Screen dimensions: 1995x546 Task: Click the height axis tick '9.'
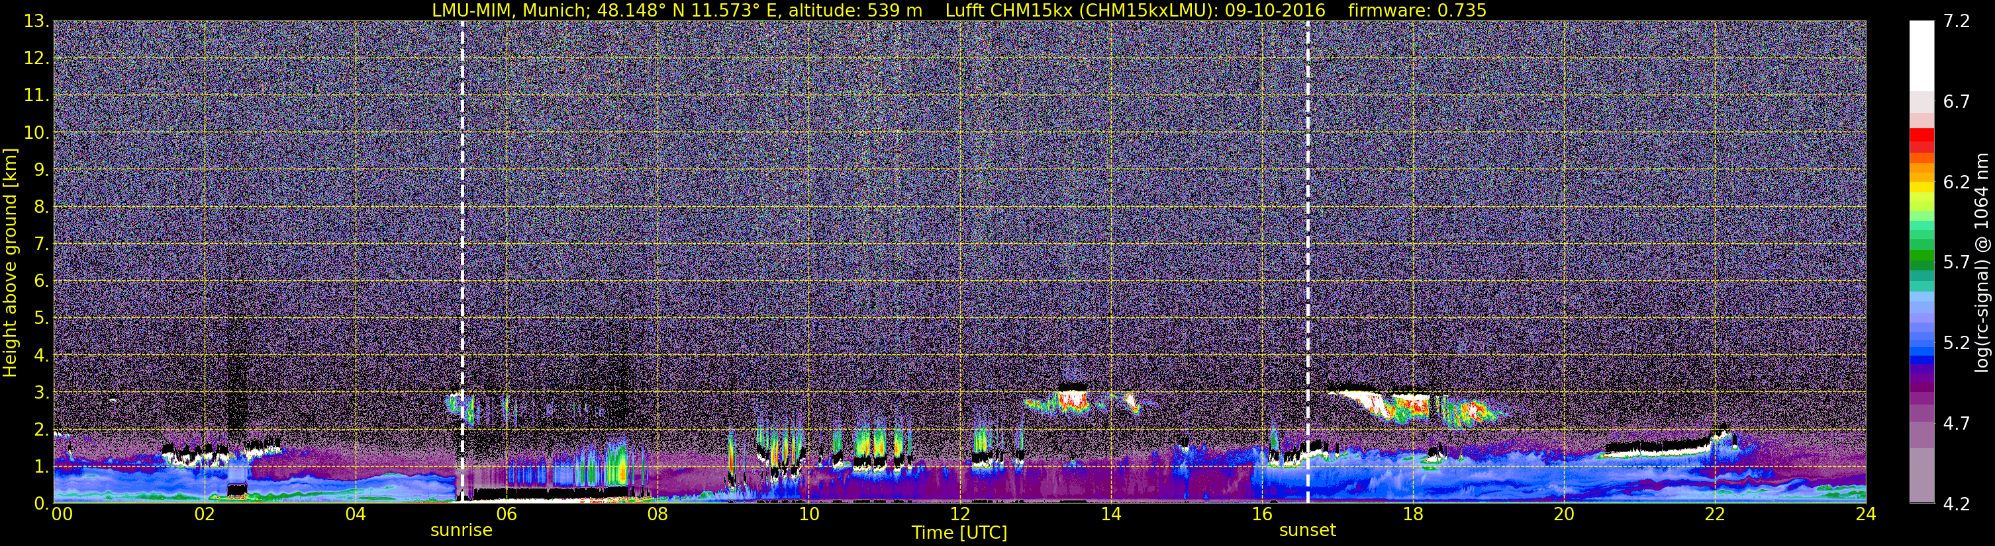(x=42, y=169)
